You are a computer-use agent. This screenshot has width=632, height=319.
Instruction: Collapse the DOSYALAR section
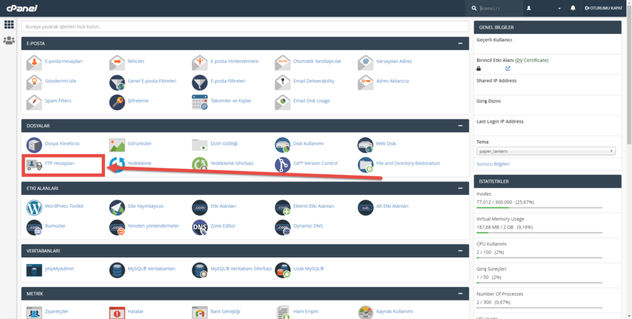point(460,126)
